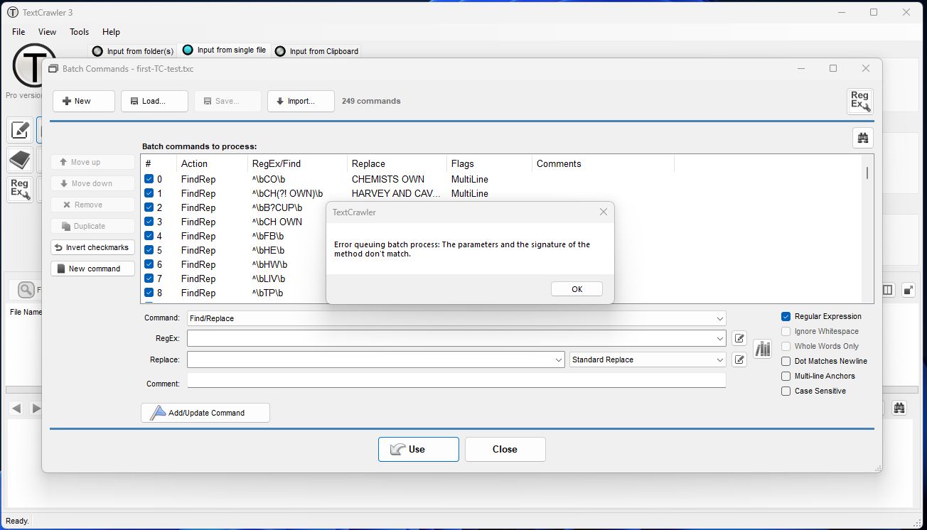Uncheck the Regular Expression checkbox
This screenshot has width=927, height=530.
point(786,317)
